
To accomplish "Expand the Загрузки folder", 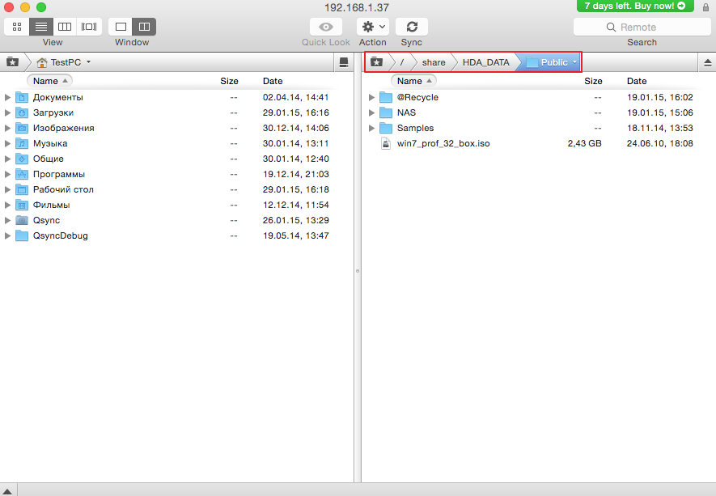I will point(7,112).
